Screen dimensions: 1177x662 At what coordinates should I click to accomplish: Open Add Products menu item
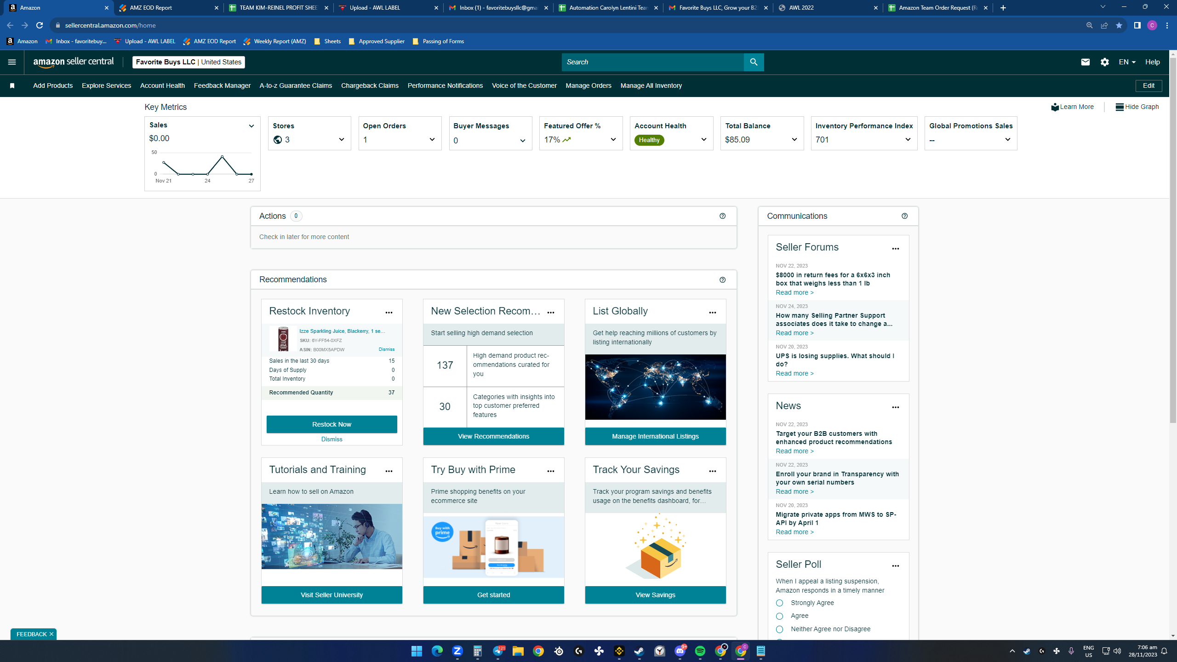tap(53, 86)
